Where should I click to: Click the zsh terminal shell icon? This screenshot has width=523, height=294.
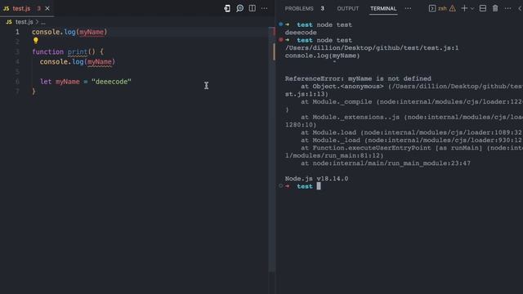click(432, 8)
